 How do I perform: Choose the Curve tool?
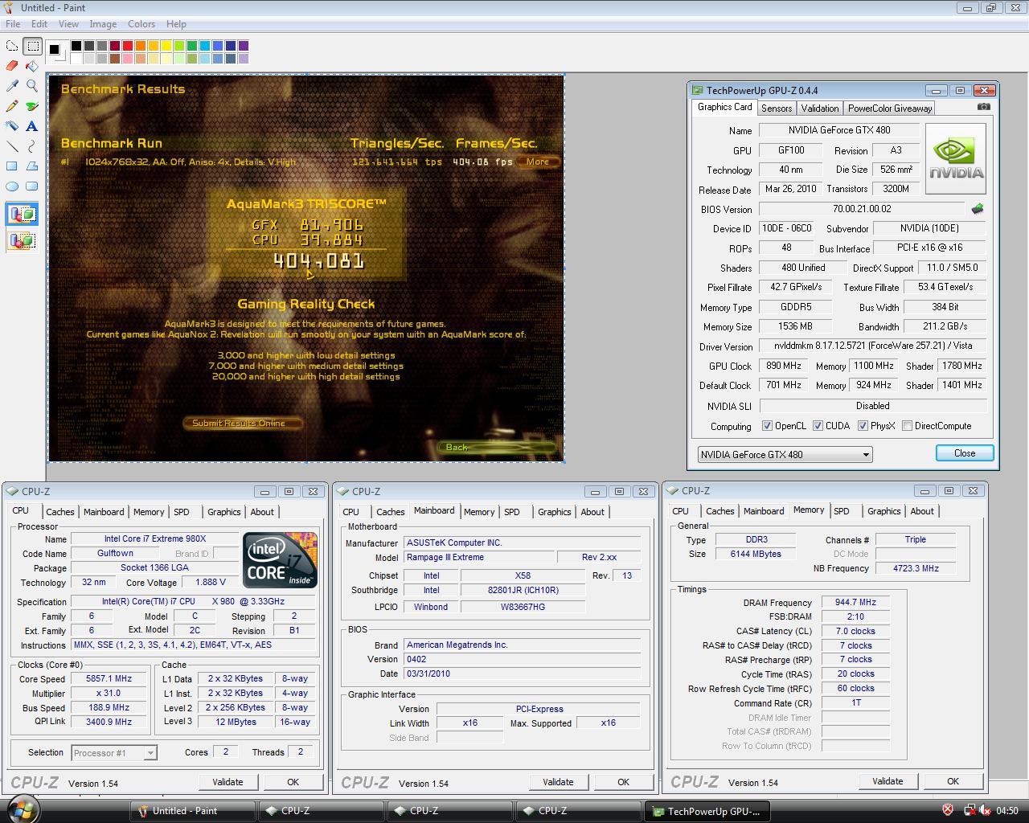(32, 146)
